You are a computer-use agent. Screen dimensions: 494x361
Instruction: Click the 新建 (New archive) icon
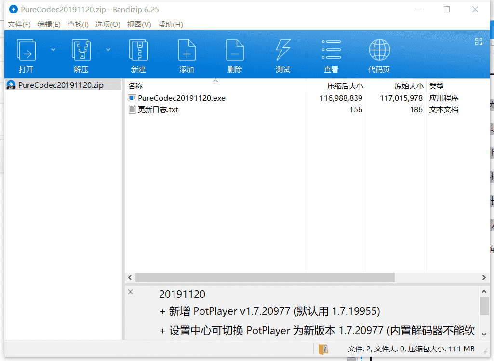(x=138, y=50)
